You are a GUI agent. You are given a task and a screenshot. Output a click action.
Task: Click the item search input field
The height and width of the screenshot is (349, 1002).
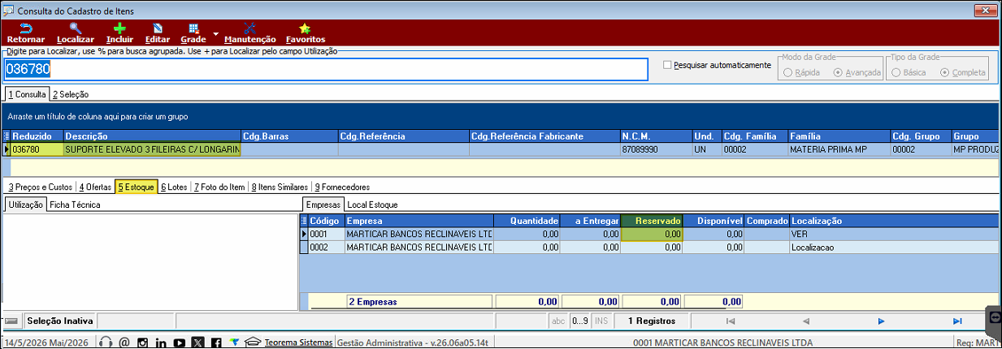(326, 70)
